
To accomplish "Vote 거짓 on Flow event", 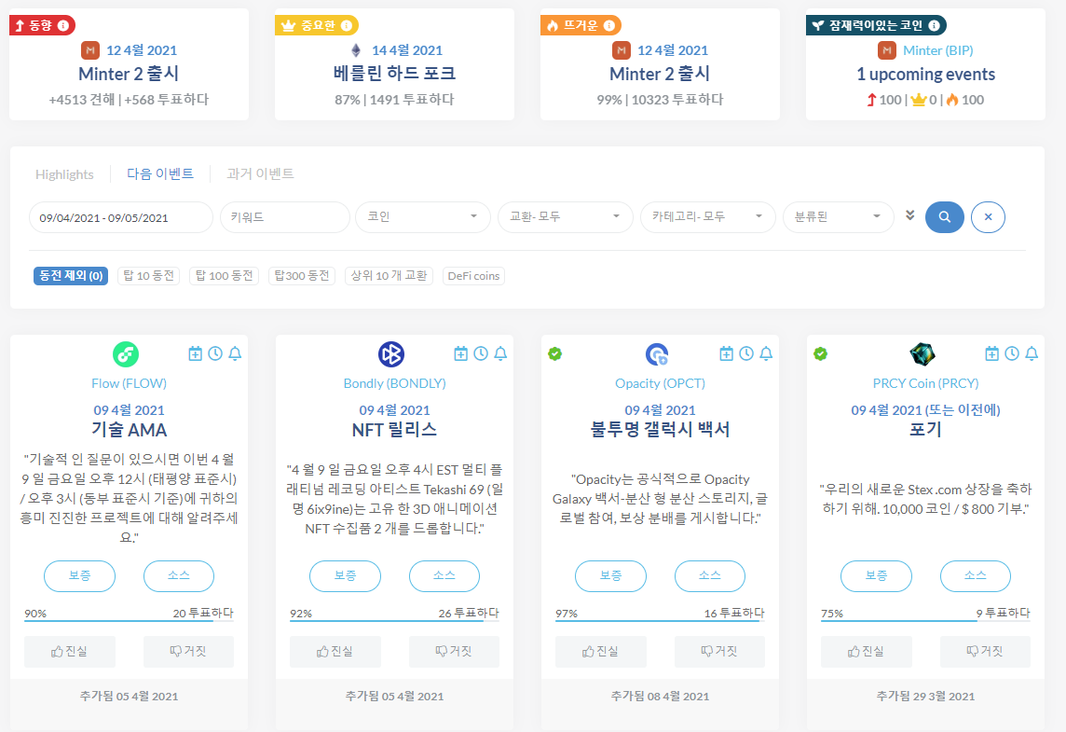I will coord(188,651).
